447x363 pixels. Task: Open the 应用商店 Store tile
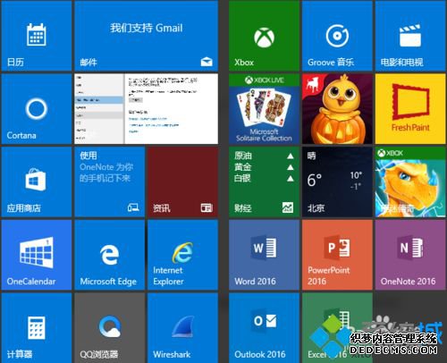[x=37, y=181]
